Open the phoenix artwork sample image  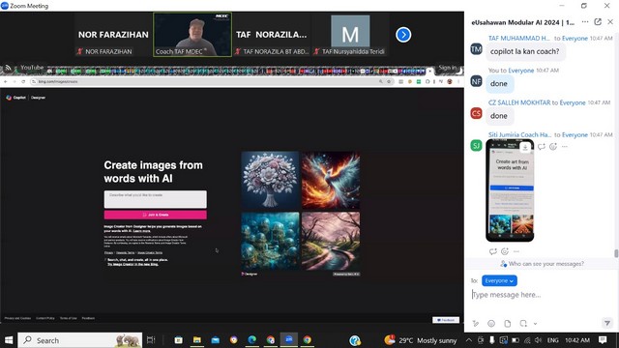pos(331,181)
